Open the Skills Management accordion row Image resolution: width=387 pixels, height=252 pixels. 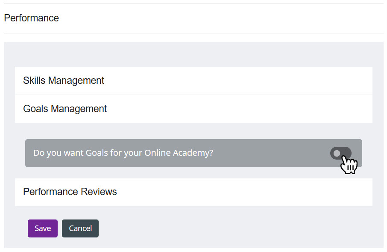(x=193, y=80)
